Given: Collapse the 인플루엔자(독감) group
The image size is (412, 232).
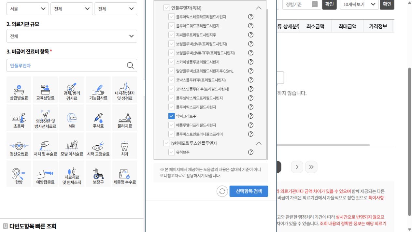Looking at the screenshot, I should pos(259,8).
